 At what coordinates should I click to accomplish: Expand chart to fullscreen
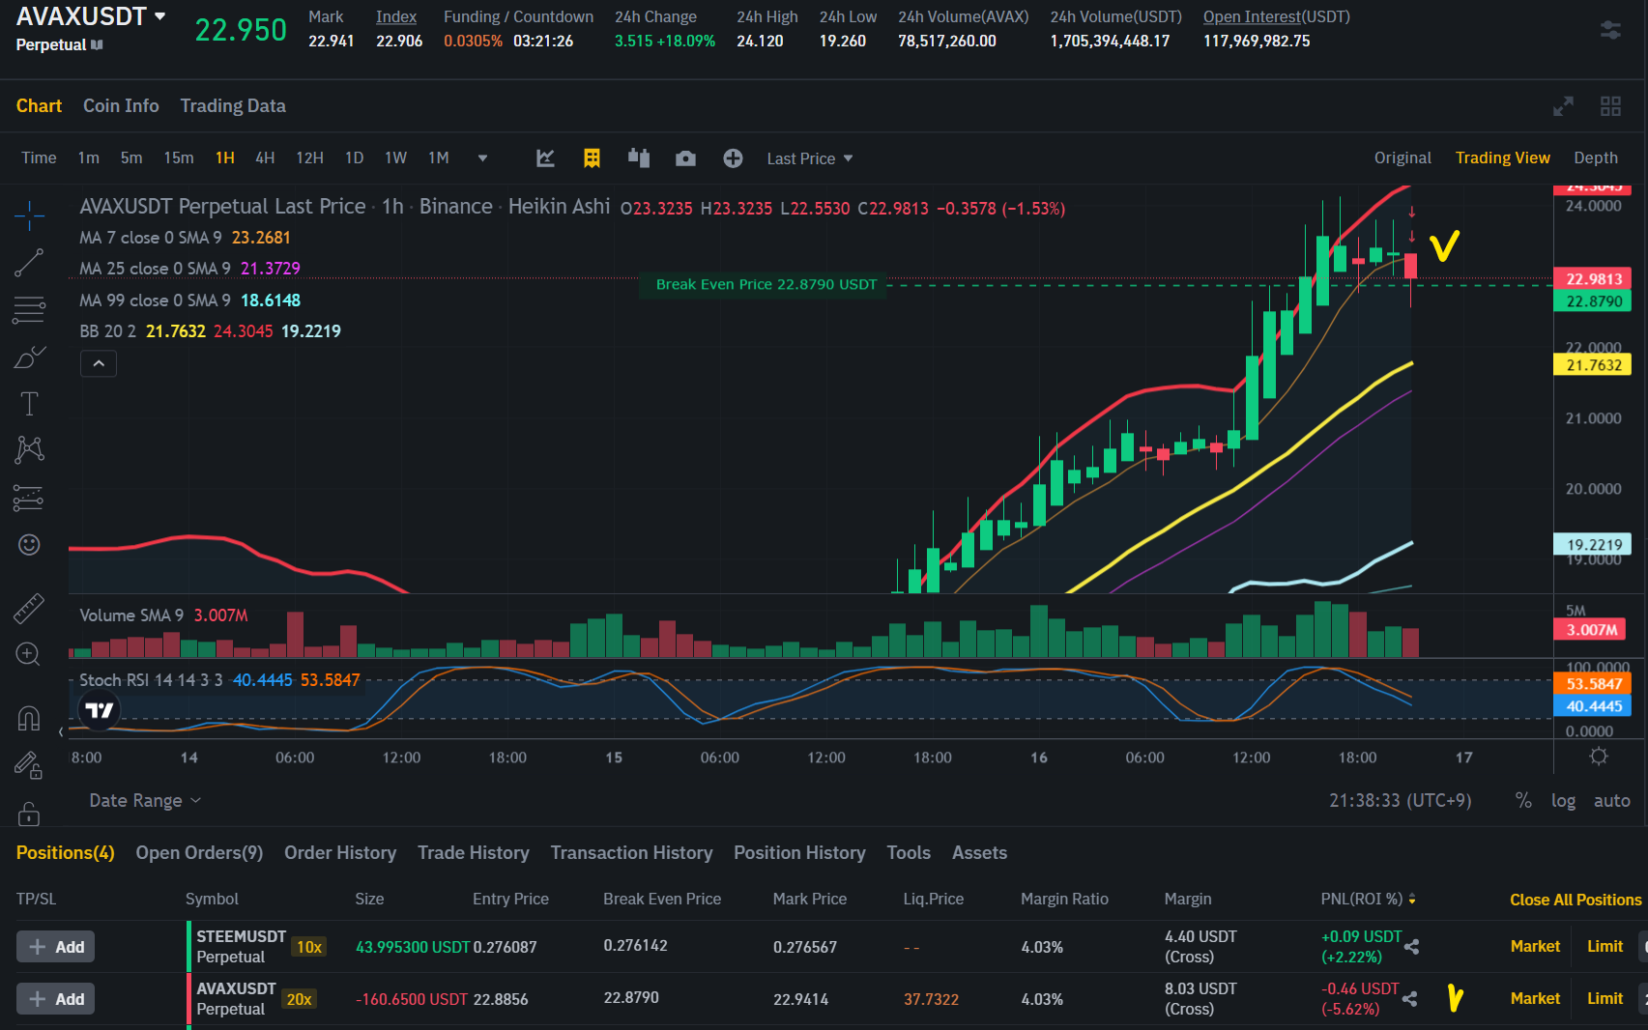1563,106
